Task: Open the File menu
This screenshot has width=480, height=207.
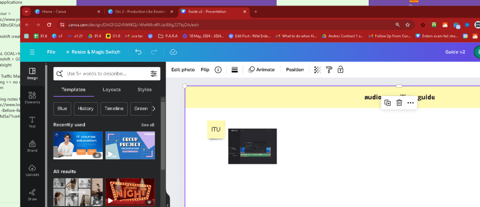Action: click(51, 52)
